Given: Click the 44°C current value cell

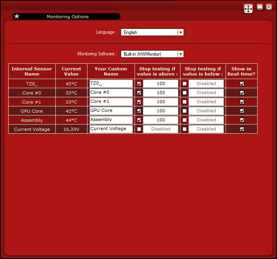Looking at the screenshot, I should (x=71, y=120).
